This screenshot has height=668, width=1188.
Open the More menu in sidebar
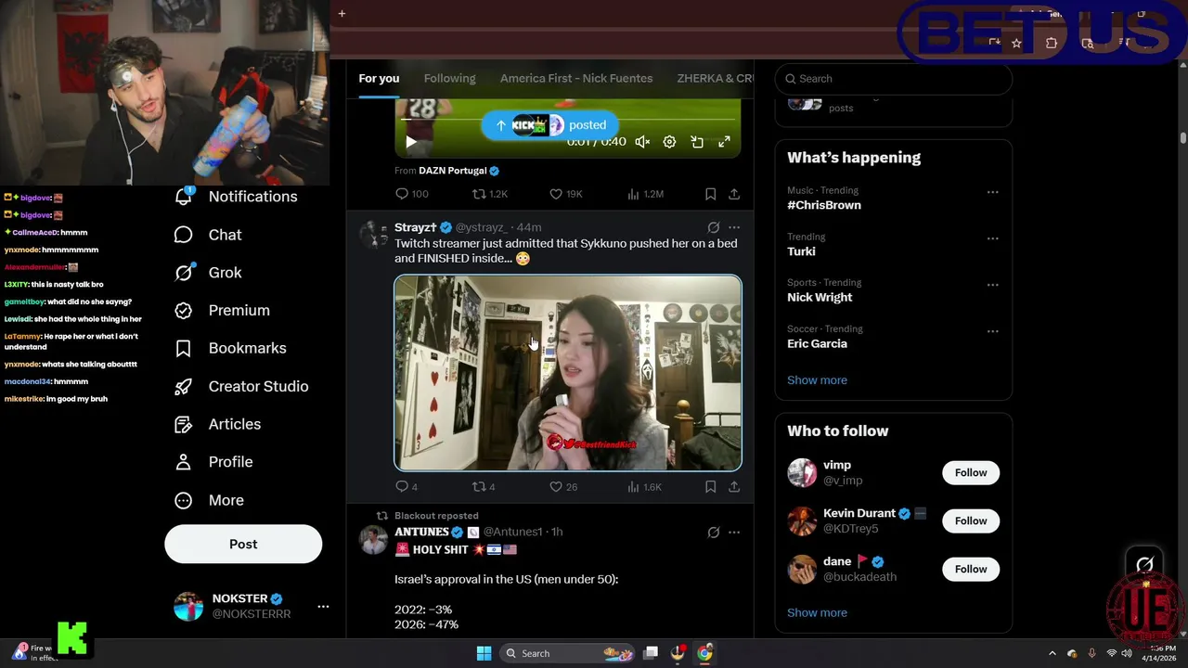click(209, 500)
